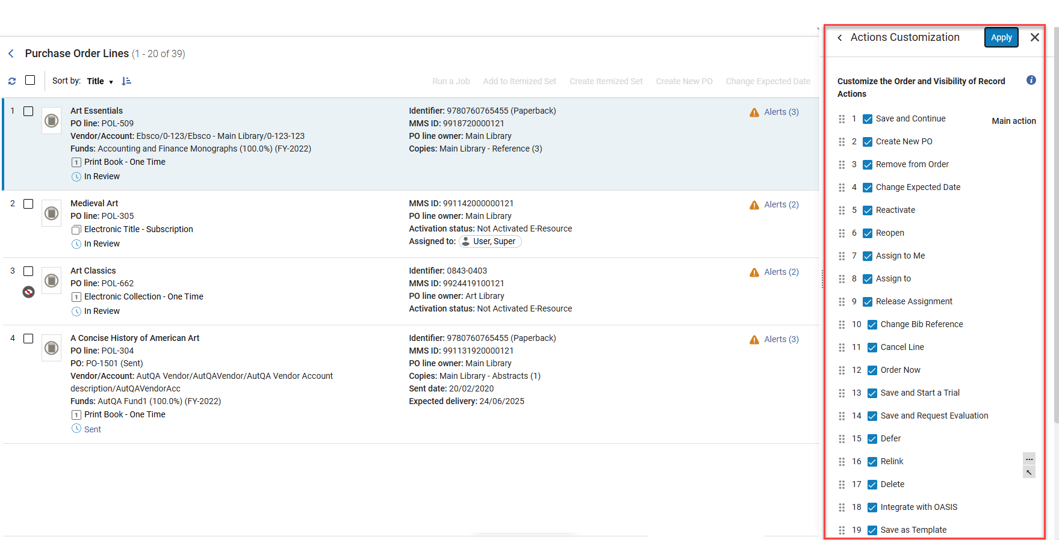Click Run a Job action
Screen dimensions: 1059x540
[x=451, y=81]
